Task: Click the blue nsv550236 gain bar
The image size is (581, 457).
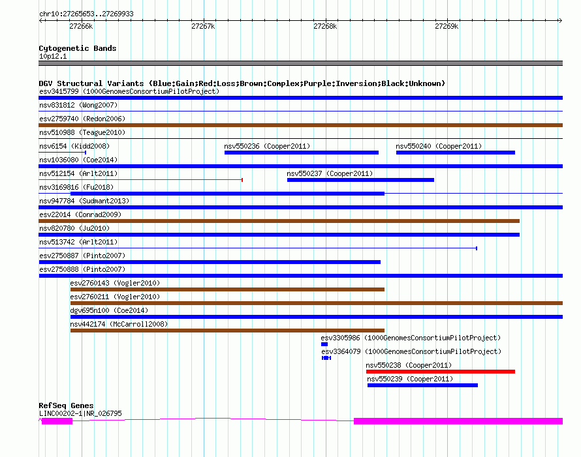Action: click(302, 153)
